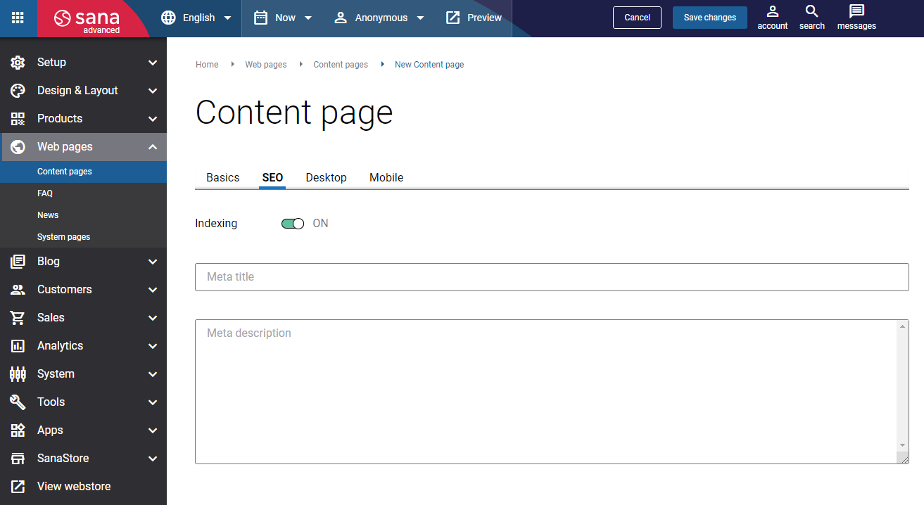The width and height of the screenshot is (924, 505).
Task: Switch to the Mobile tab
Action: 386,178
